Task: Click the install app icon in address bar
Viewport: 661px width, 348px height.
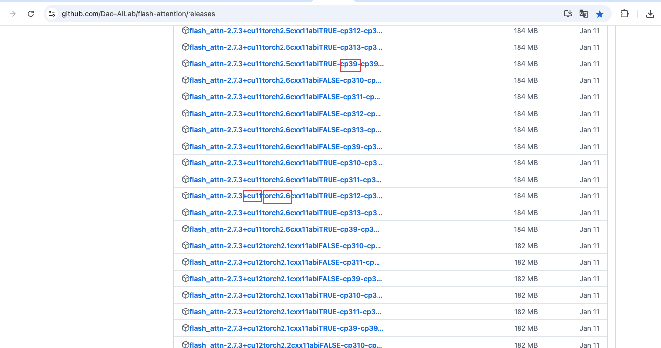Action: point(568,14)
